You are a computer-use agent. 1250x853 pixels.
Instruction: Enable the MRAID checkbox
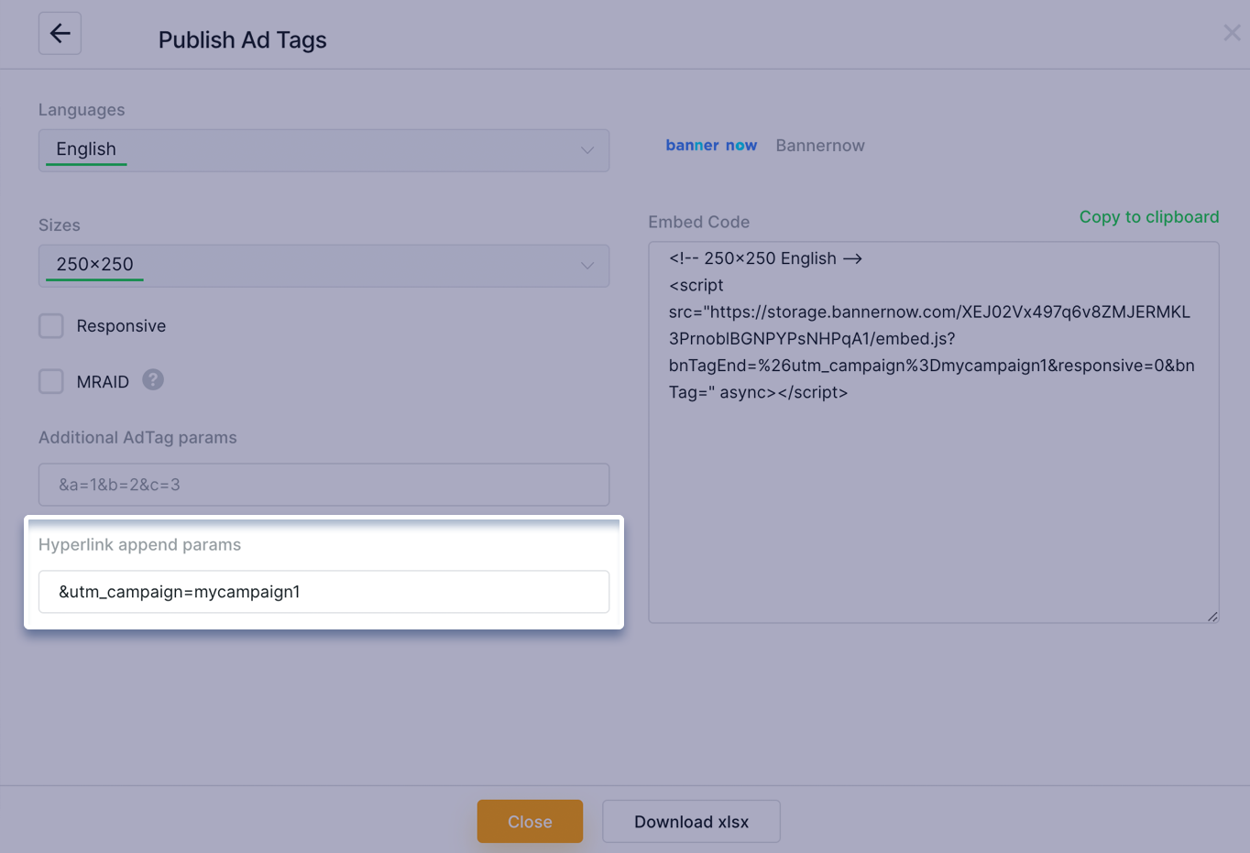click(x=51, y=381)
